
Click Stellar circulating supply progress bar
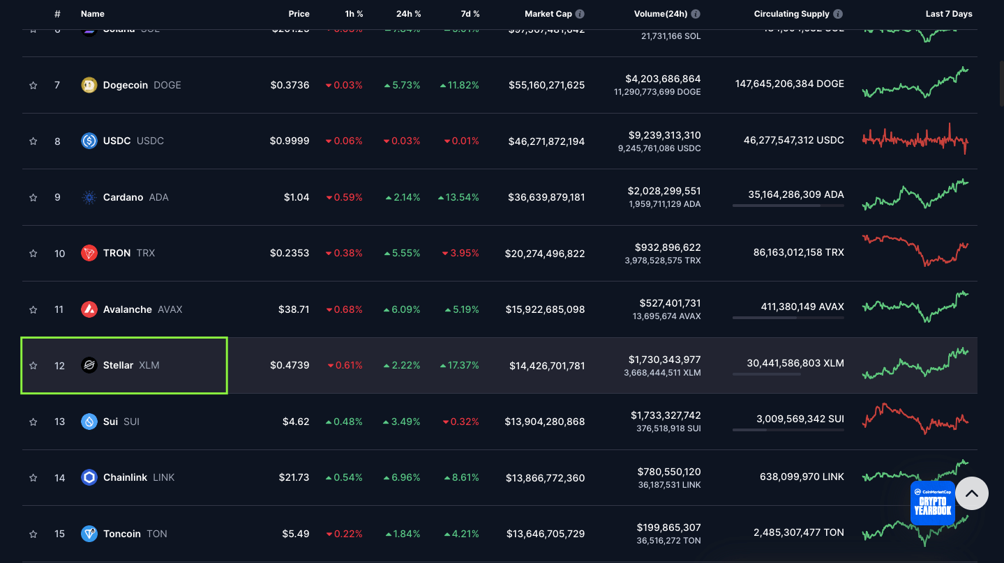coord(788,374)
